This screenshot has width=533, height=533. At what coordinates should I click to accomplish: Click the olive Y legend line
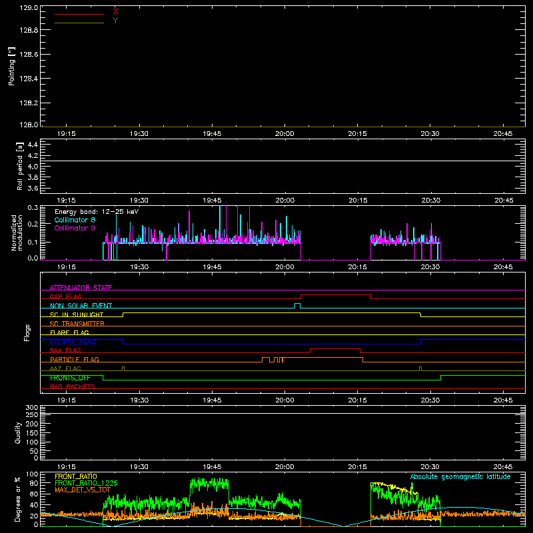click(x=79, y=23)
